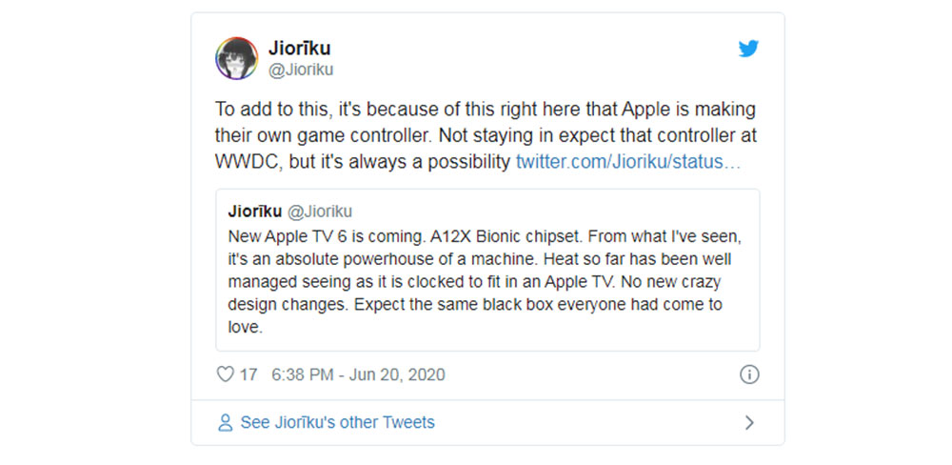Open the bold Jiorīku name in header

click(x=300, y=49)
